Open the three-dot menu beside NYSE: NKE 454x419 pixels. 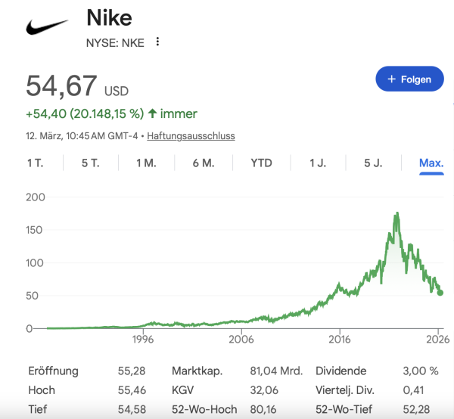[157, 42]
